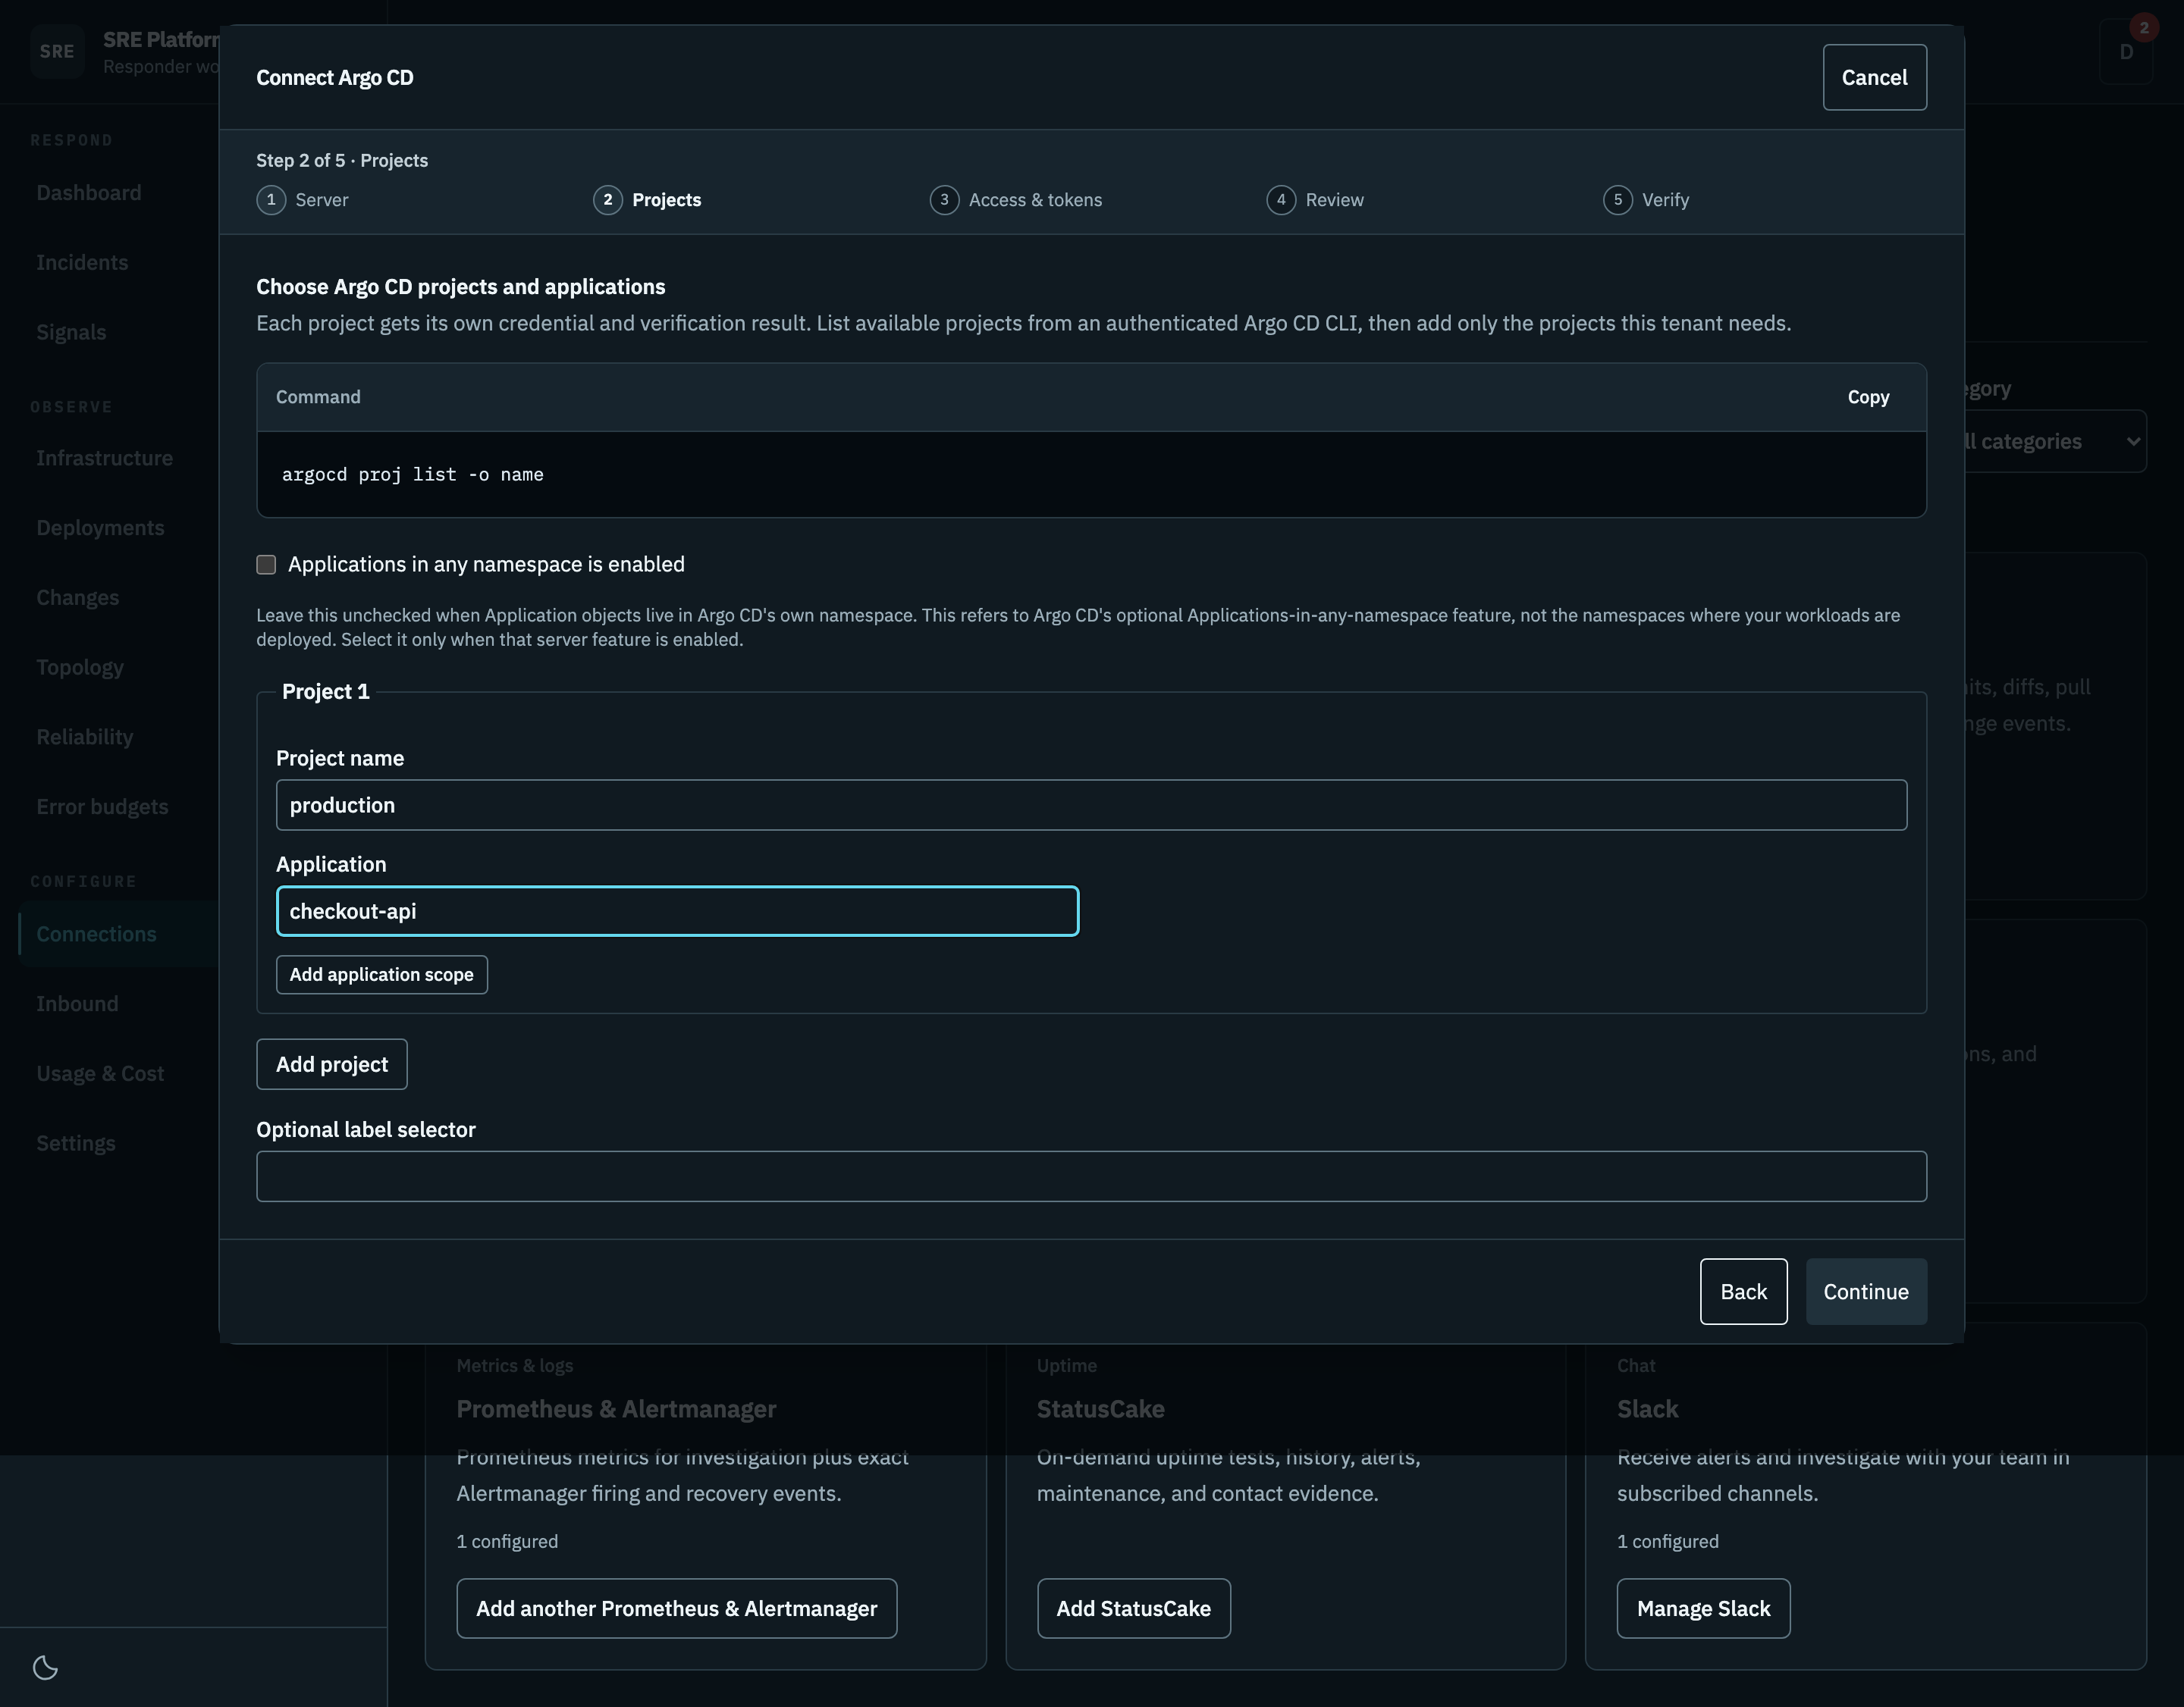Screen dimensions: 2184x1707
Task: Open the user avatar with notification badge
Action: tap(2126, 51)
